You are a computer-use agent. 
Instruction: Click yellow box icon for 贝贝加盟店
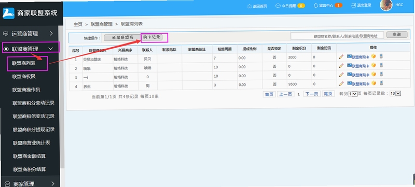click(374, 56)
